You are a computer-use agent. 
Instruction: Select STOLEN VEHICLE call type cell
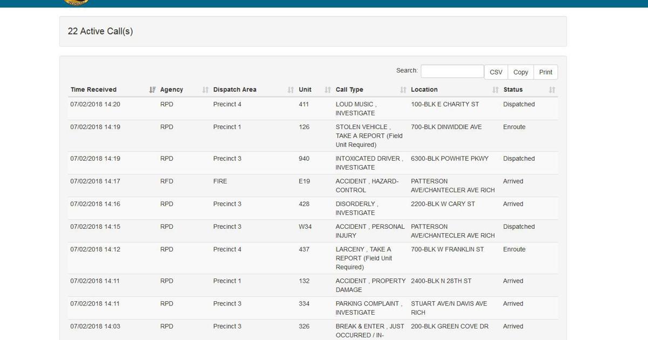click(369, 136)
